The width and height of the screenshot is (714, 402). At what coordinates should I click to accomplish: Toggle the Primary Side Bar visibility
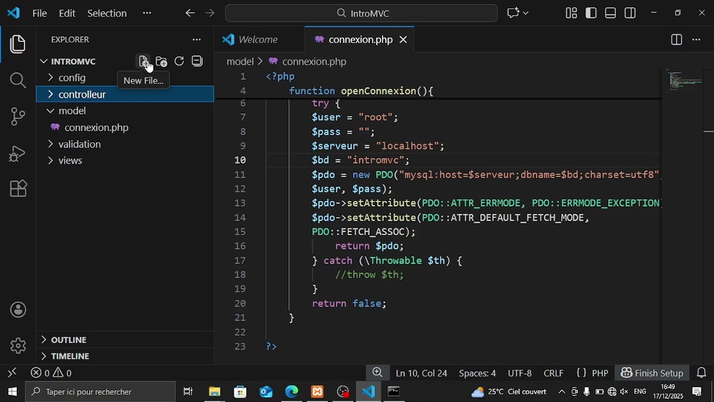click(x=591, y=13)
